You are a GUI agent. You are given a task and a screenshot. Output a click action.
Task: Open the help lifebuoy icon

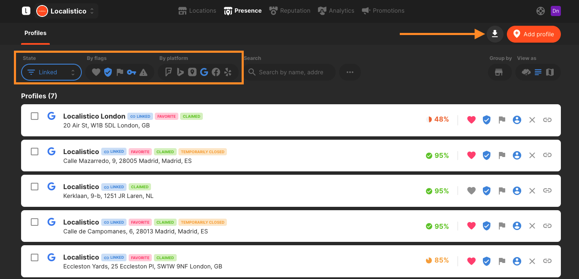541,11
